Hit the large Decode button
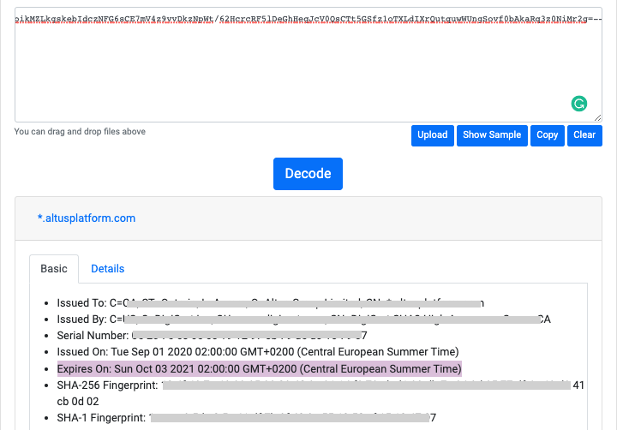The image size is (617, 430). coord(308,173)
